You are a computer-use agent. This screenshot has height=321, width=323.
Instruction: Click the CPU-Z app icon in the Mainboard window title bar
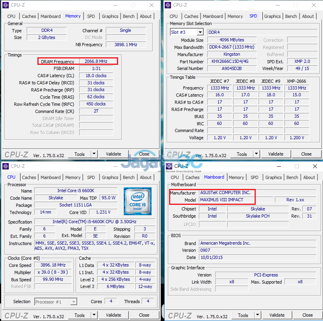coord(169,166)
